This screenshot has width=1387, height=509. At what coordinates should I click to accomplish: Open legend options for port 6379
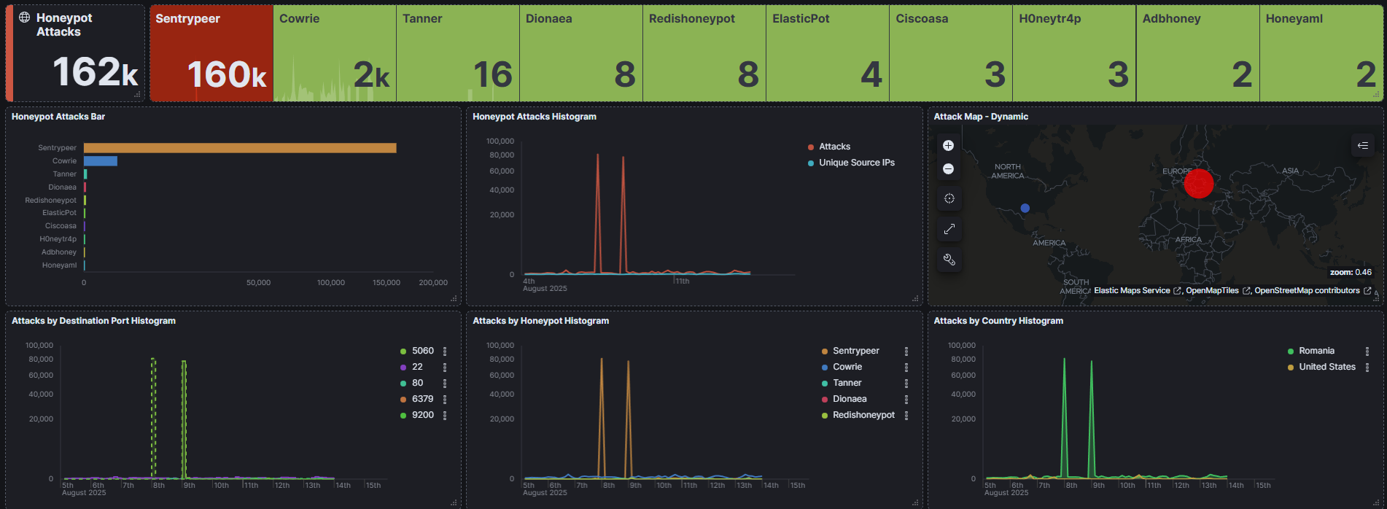[445, 399]
